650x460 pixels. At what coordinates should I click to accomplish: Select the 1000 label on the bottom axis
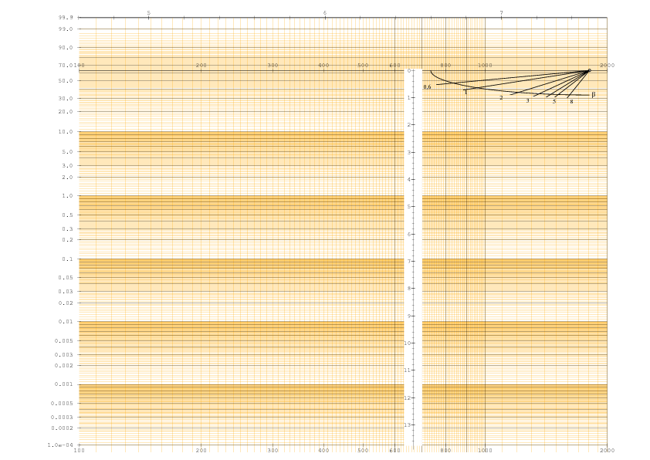click(485, 450)
